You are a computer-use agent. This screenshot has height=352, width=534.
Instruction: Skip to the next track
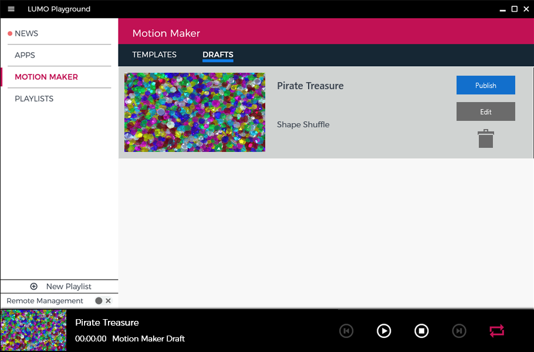459,331
